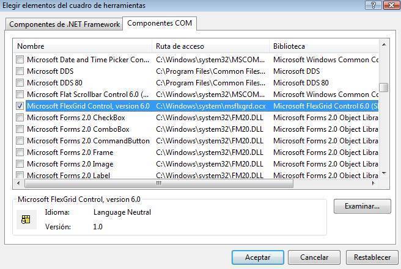Click Restablecer to reset toolbox
Viewport: 401px width, 269px height.
click(x=372, y=257)
